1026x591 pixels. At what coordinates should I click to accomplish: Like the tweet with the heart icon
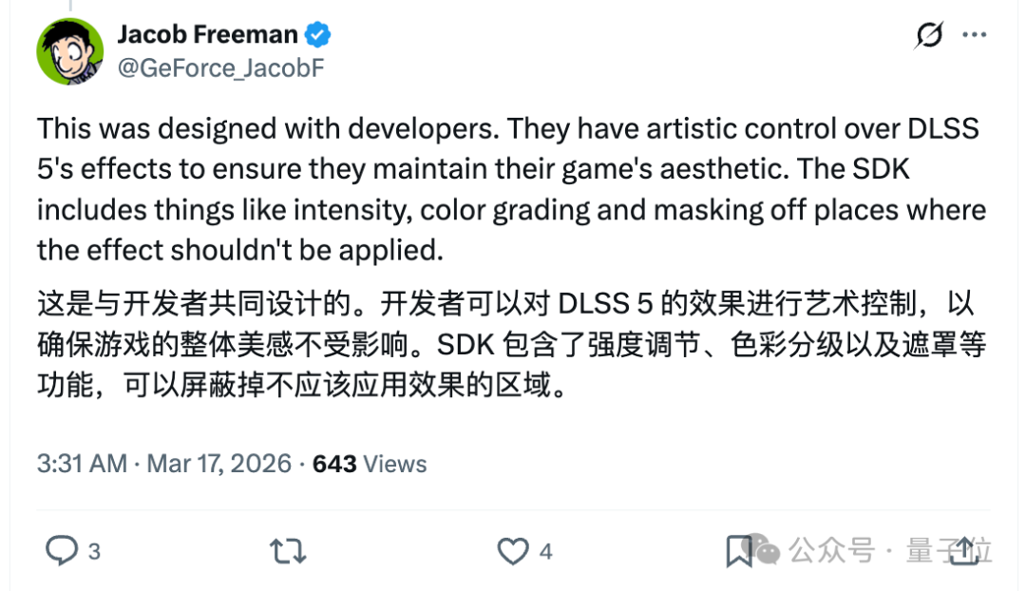tap(513, 550)
